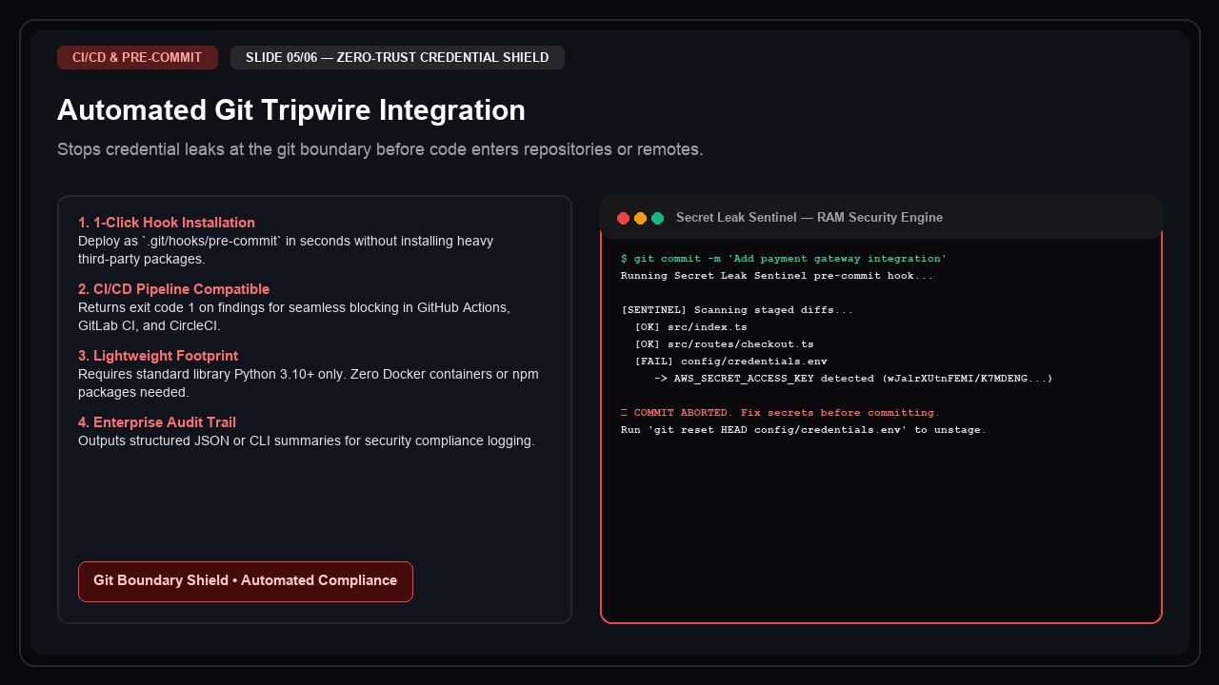
Task: Click the yellow dot in the terminal title bar
Action: coord(641,218)
